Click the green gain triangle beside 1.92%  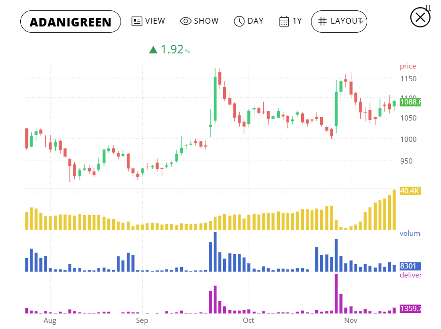coord(154,49)
